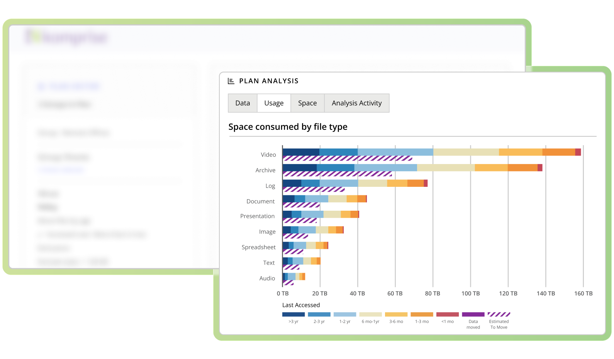The width and height of the screenshot is (614, 359).
Task: Select the 6 mo-1yr legend swatch
Action: point(370,314)
